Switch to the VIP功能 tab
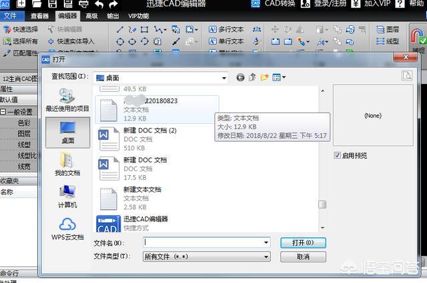Screen dimensions: 427x283 point(139,16)
